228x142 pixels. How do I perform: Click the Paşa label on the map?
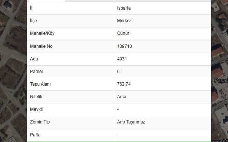[220, 80]
